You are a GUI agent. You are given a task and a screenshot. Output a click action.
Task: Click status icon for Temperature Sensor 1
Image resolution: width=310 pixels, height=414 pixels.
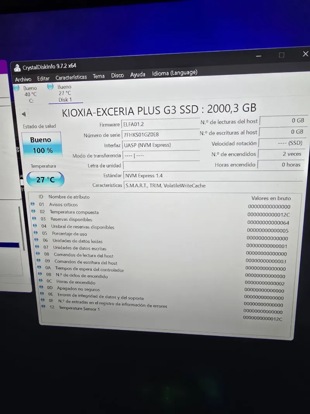[x=43, y=307]
